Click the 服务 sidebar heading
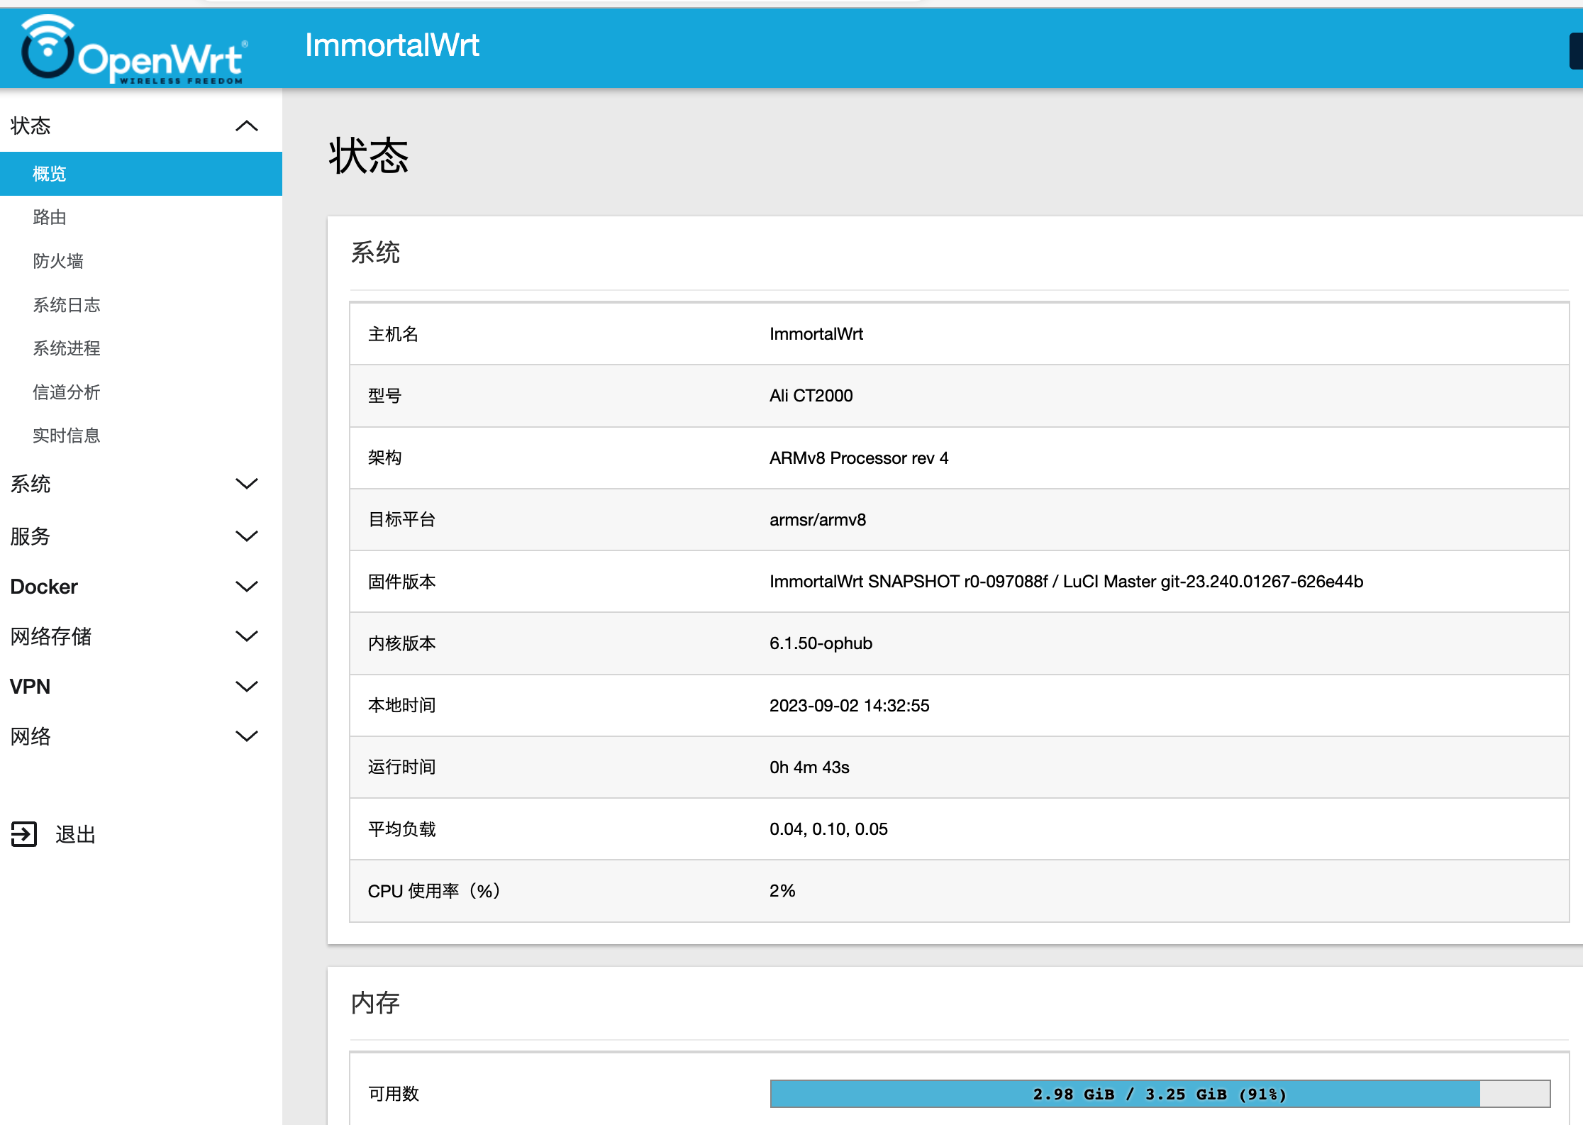This screenshot has width=1583, height=1125. coord(30,536)
